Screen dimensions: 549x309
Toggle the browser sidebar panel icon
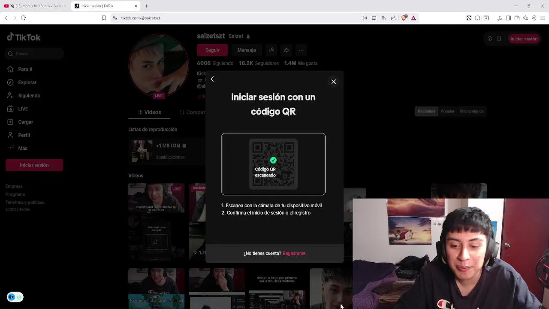pyautogui.click(x=508, y=18)
